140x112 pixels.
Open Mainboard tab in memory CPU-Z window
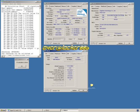(57, 54)
